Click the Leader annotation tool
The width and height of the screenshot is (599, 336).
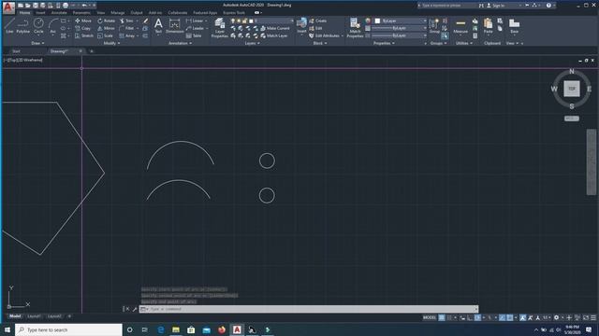196,28
